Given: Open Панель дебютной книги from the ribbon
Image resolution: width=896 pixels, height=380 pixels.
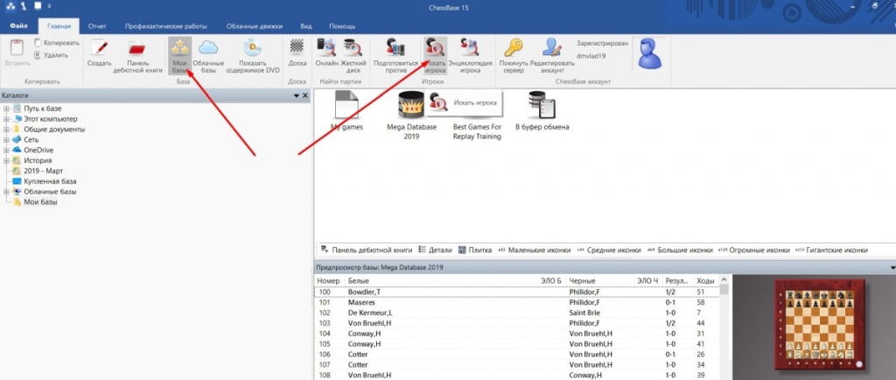Looking at the screenshot, I should click(x=137, y=48).
